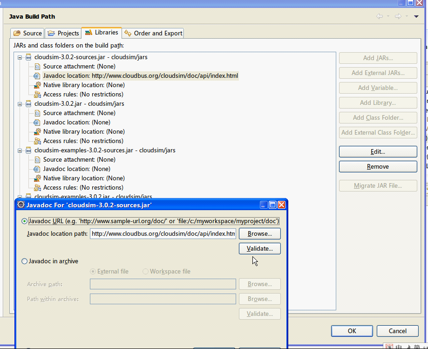Click the cloudsim-examples-3.0.2-sources.jar jar icon
Image resolution: width=428 pixels, height=349 pixels.
tap(28, 150)
